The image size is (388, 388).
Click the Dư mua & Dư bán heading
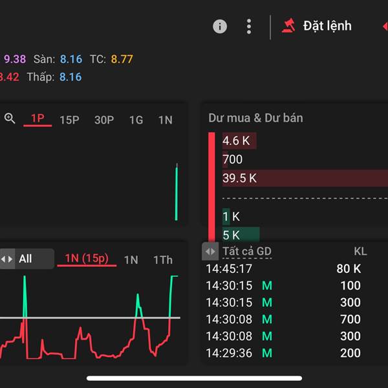click(255, 118)
